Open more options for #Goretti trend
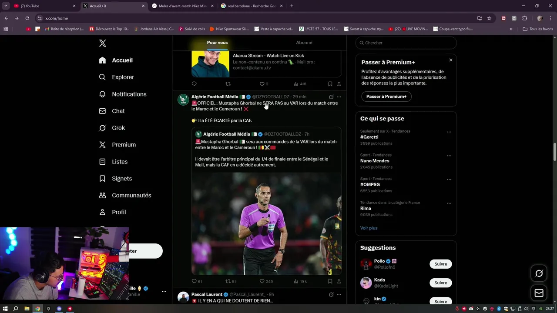The width and height of the screenshot is (557, 313). coord(449,132)
